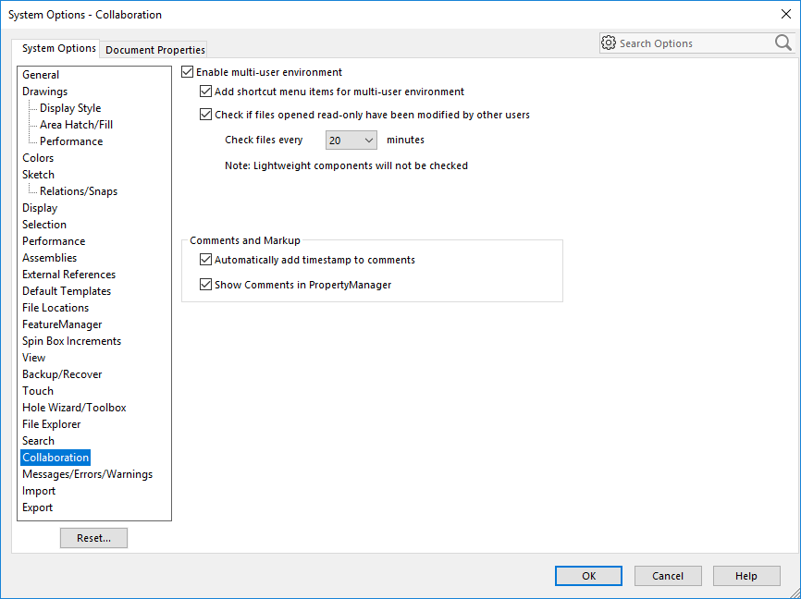This screenshot has width=801, height=599.
Task: Select Messages/Errors/Warnings category
Action: [x=87, y=474]
